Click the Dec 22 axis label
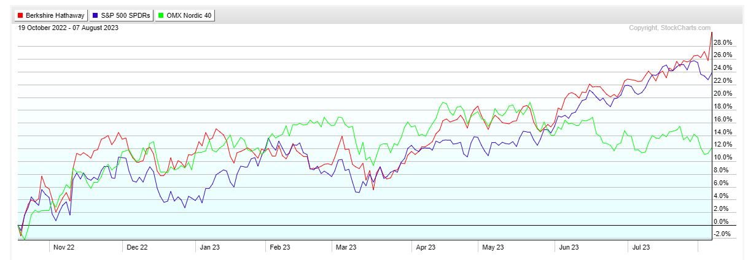The width and height of the screenshot is (748, 260). [136, 247]
